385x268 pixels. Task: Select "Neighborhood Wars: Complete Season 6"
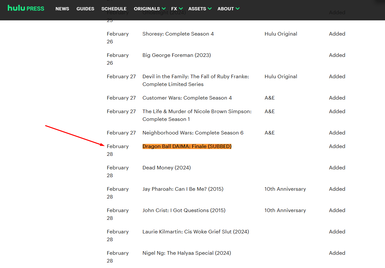193,133
